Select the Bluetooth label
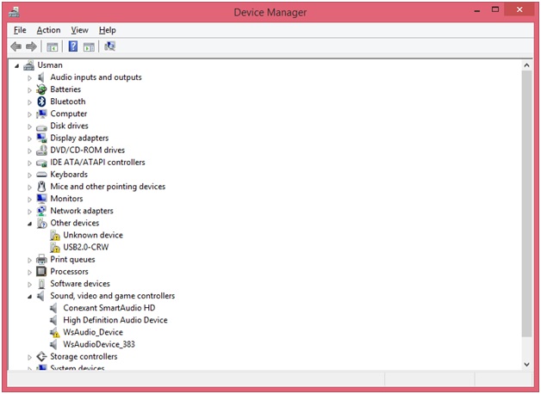 [x=67, y=102]
